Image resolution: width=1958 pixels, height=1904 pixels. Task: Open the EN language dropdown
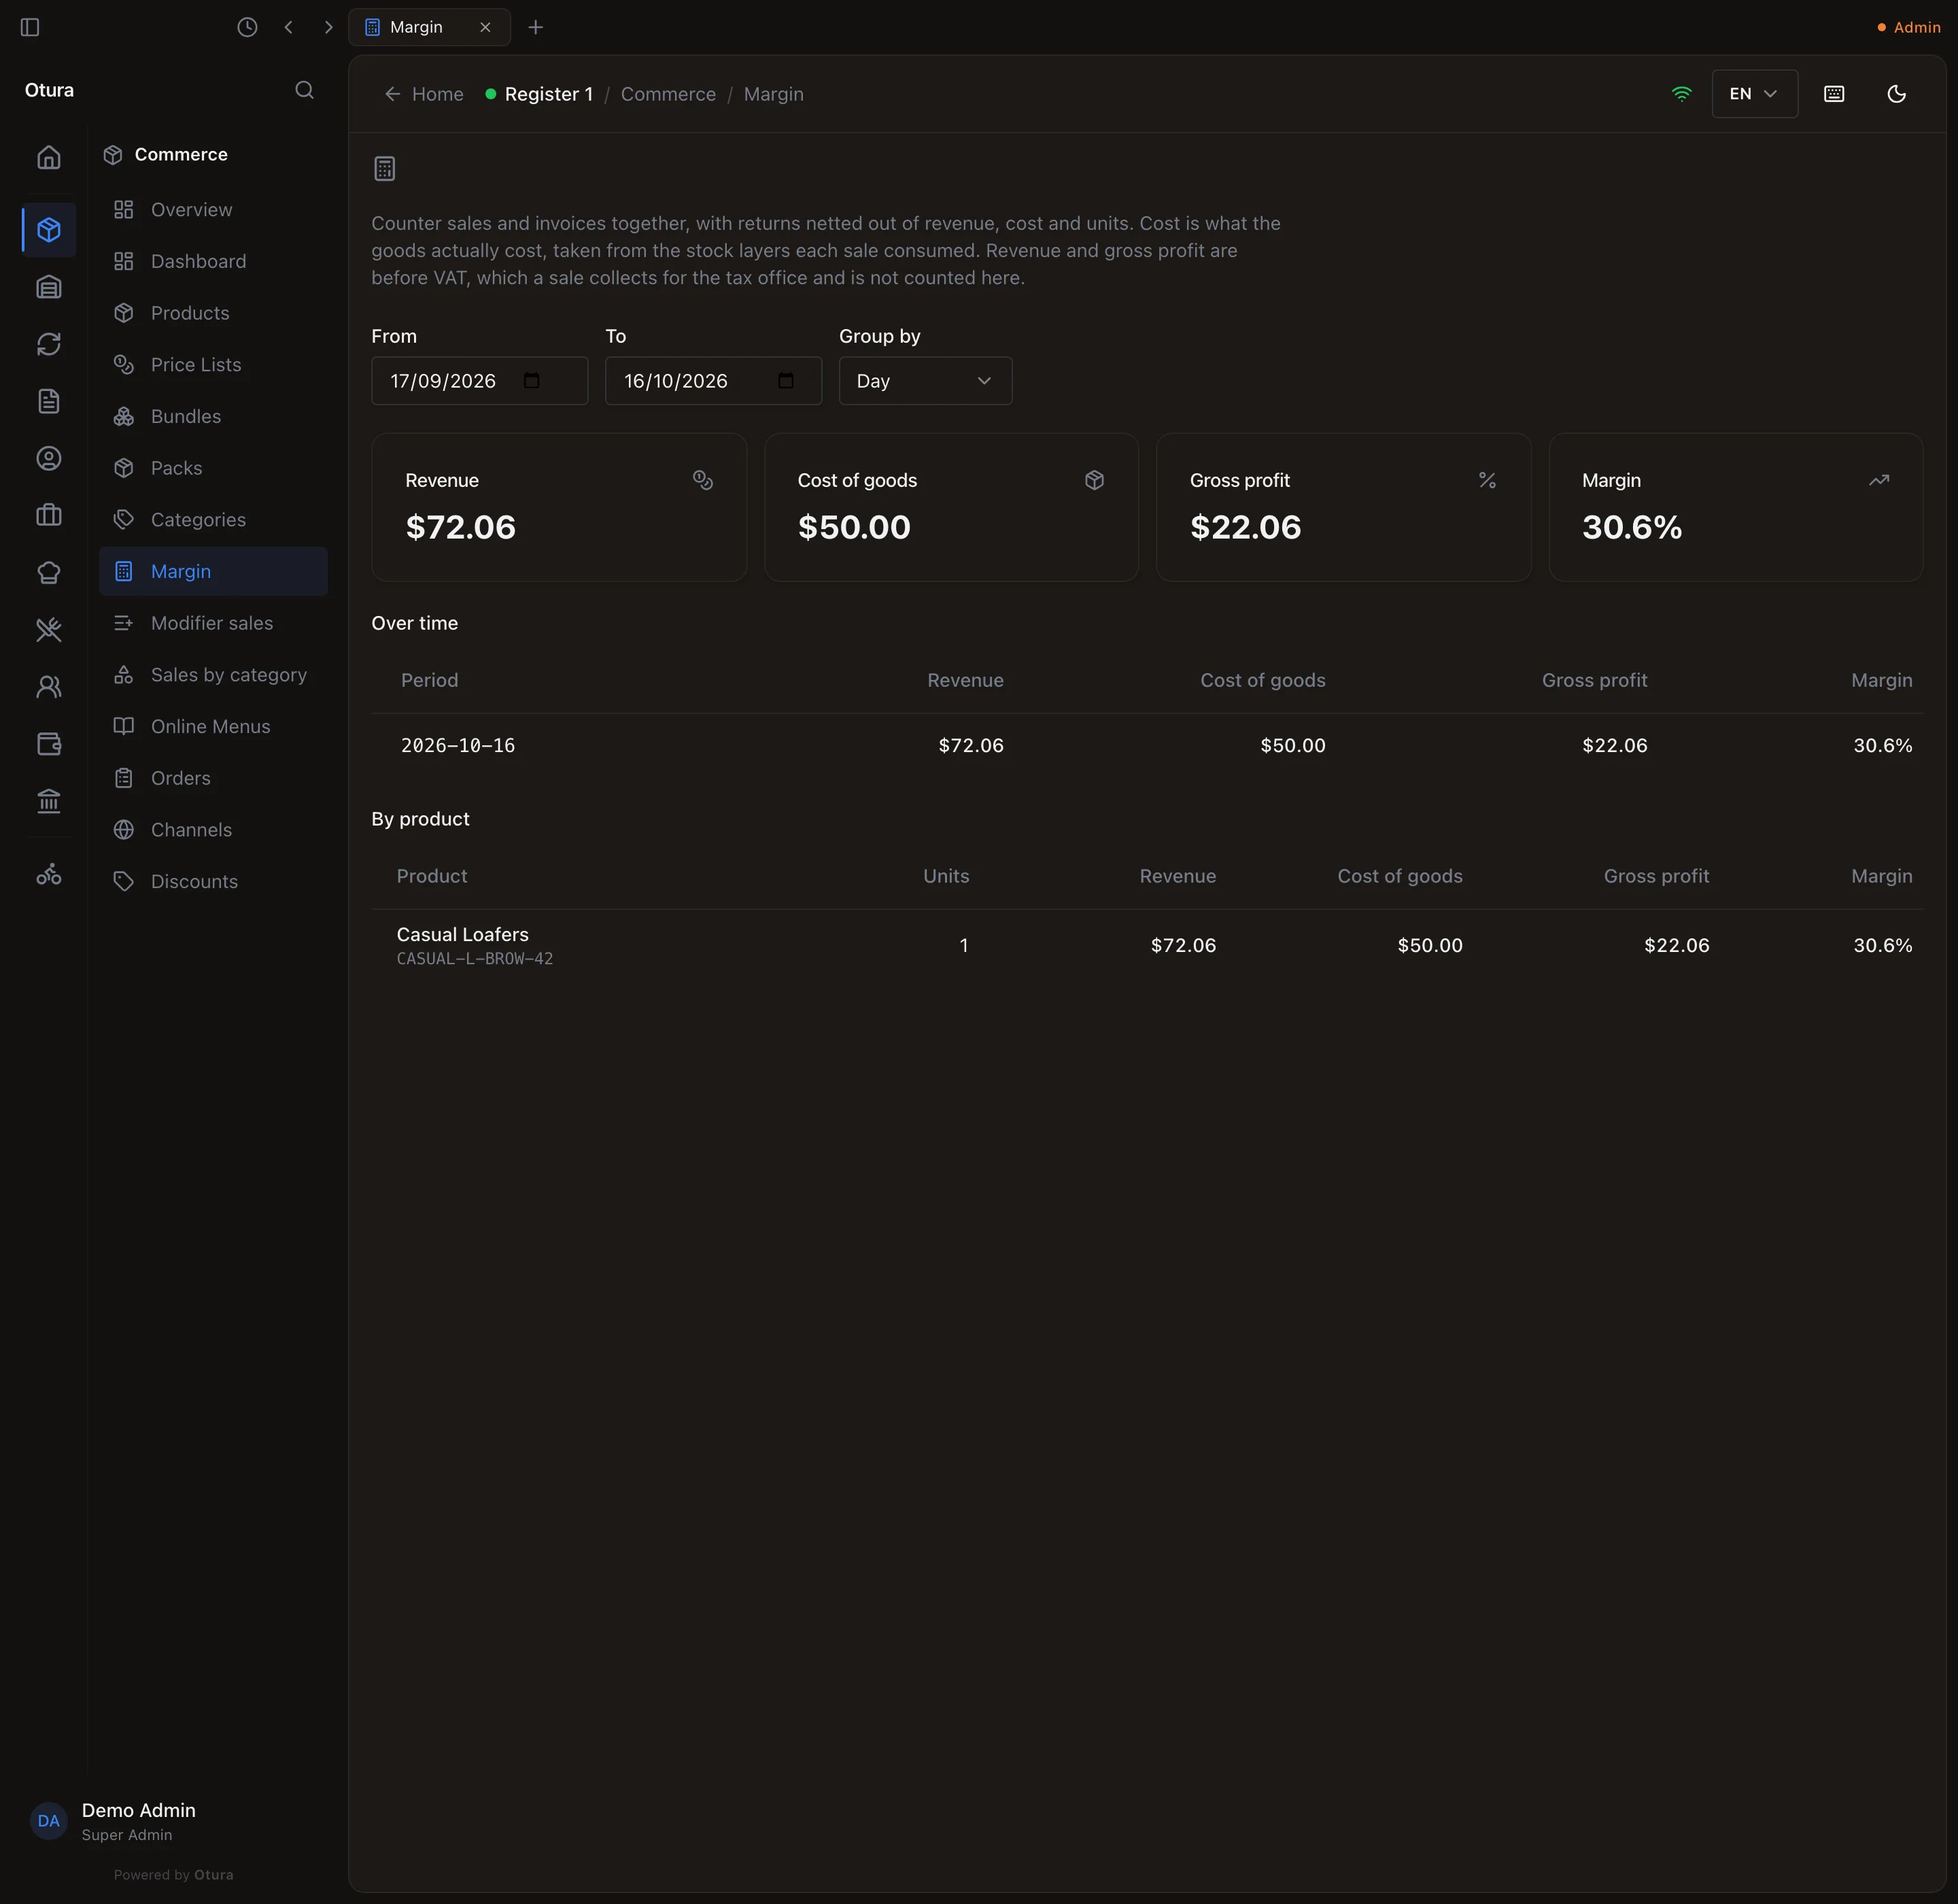1754,94
